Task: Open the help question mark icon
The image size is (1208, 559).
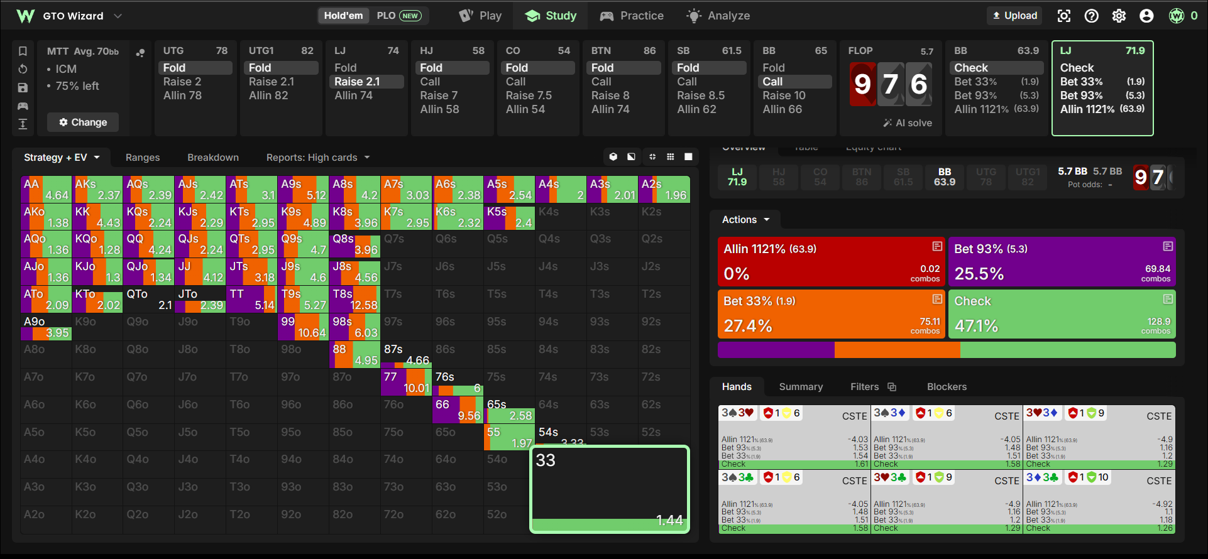Action: pyautogui.click(x=1092, y=16)
